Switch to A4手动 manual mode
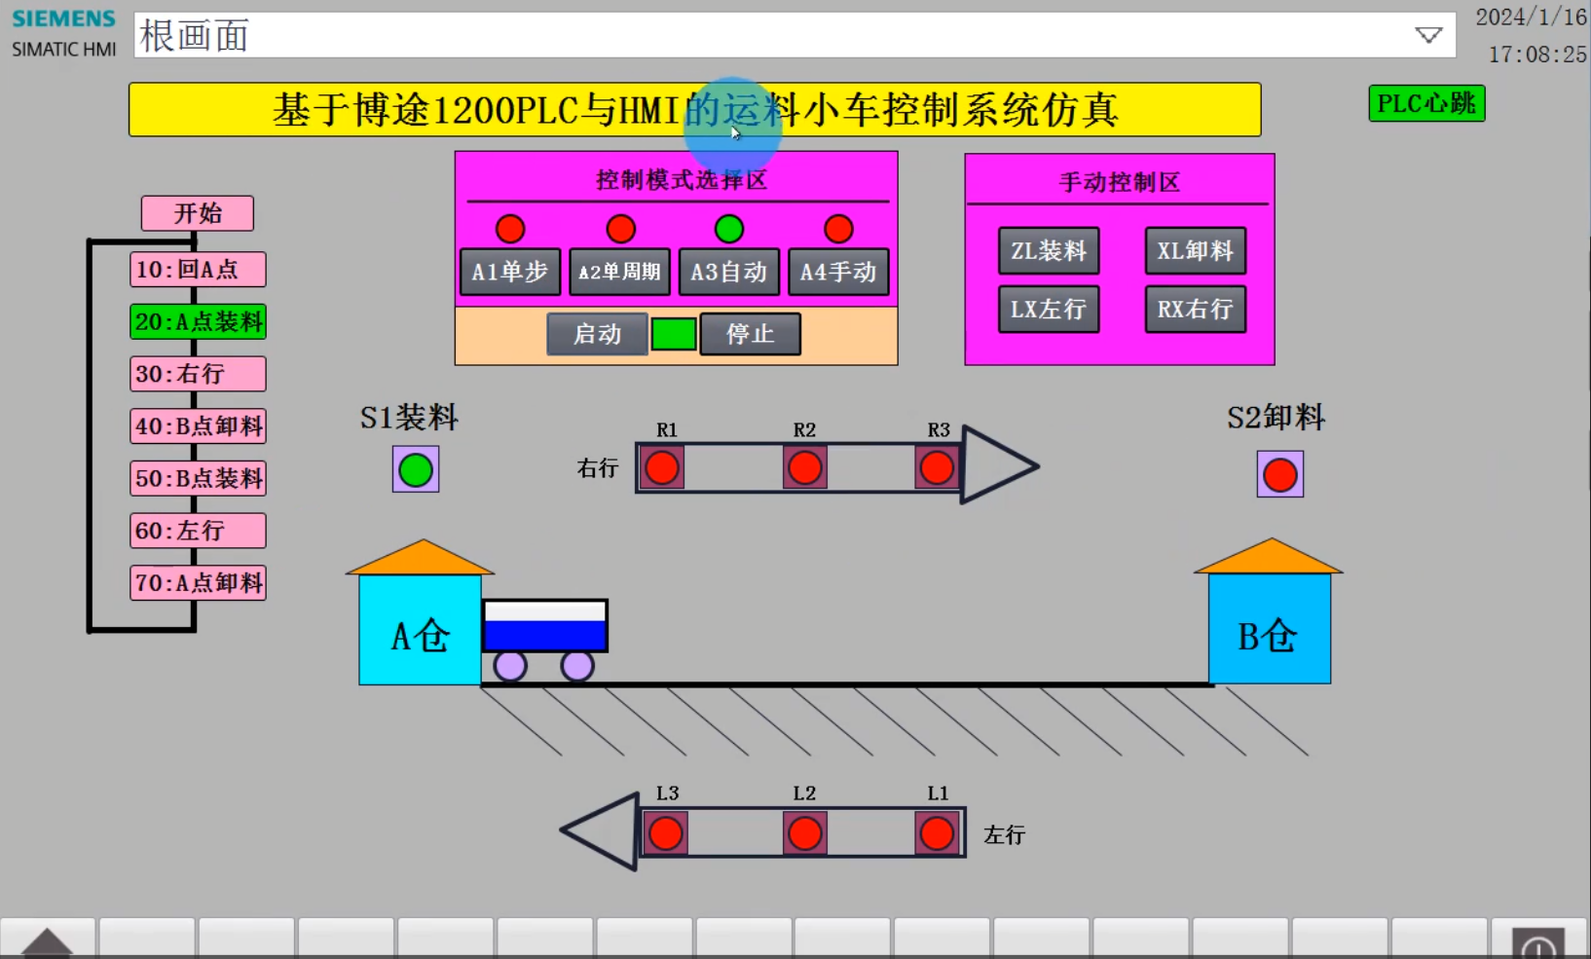This screenshot has width=1591, height=959. pyautogui.click(x=838, y=272)
